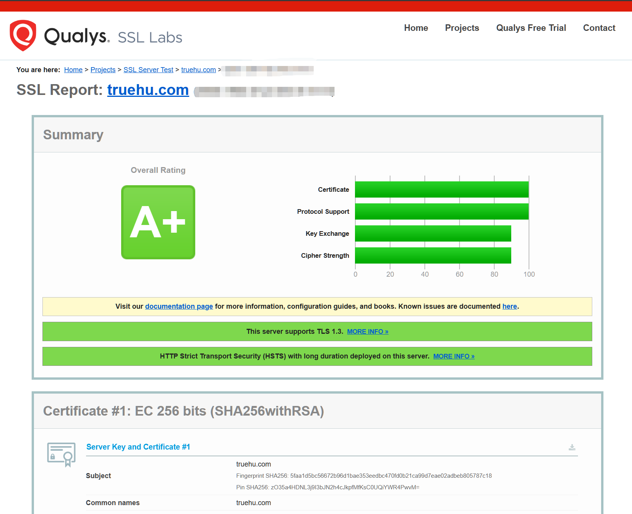Click the certificate download icon

[x=572, y=447]
